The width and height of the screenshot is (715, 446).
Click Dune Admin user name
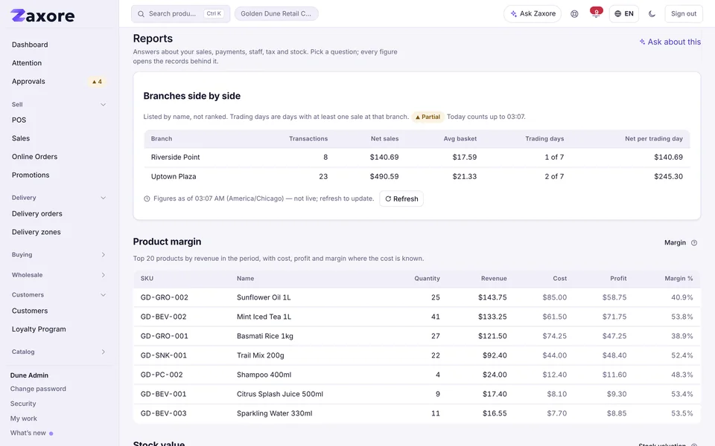coord(29,375)
